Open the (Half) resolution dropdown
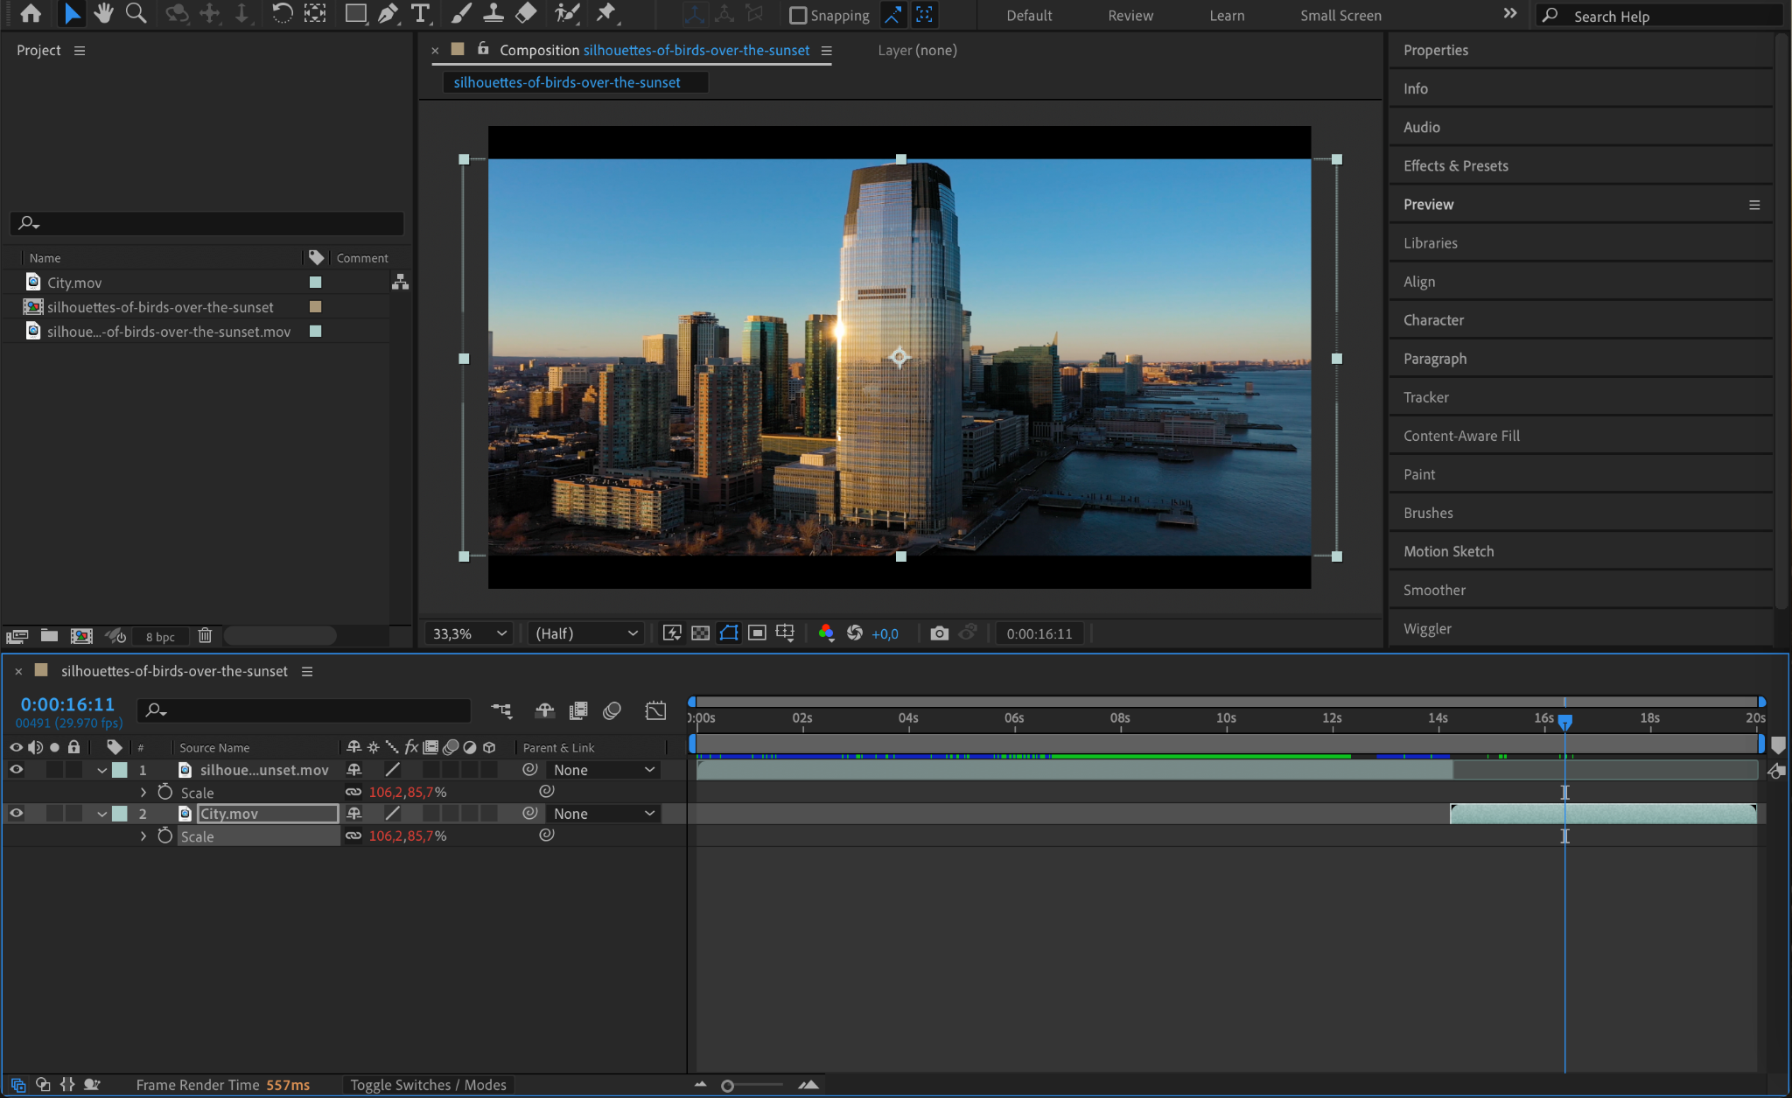 coord(586,633)
